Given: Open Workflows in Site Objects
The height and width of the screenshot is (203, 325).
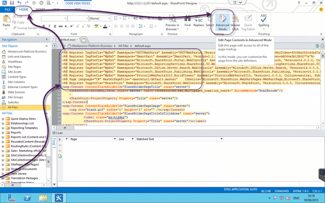Looking at the screenshot, I should click(x=15, y=62).
